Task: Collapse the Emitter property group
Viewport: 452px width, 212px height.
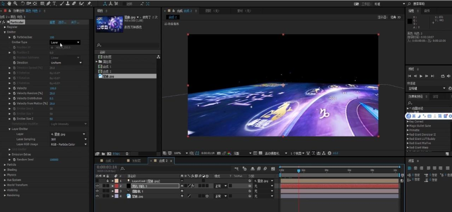Action: pyautogui.click(x=5, y=32)
